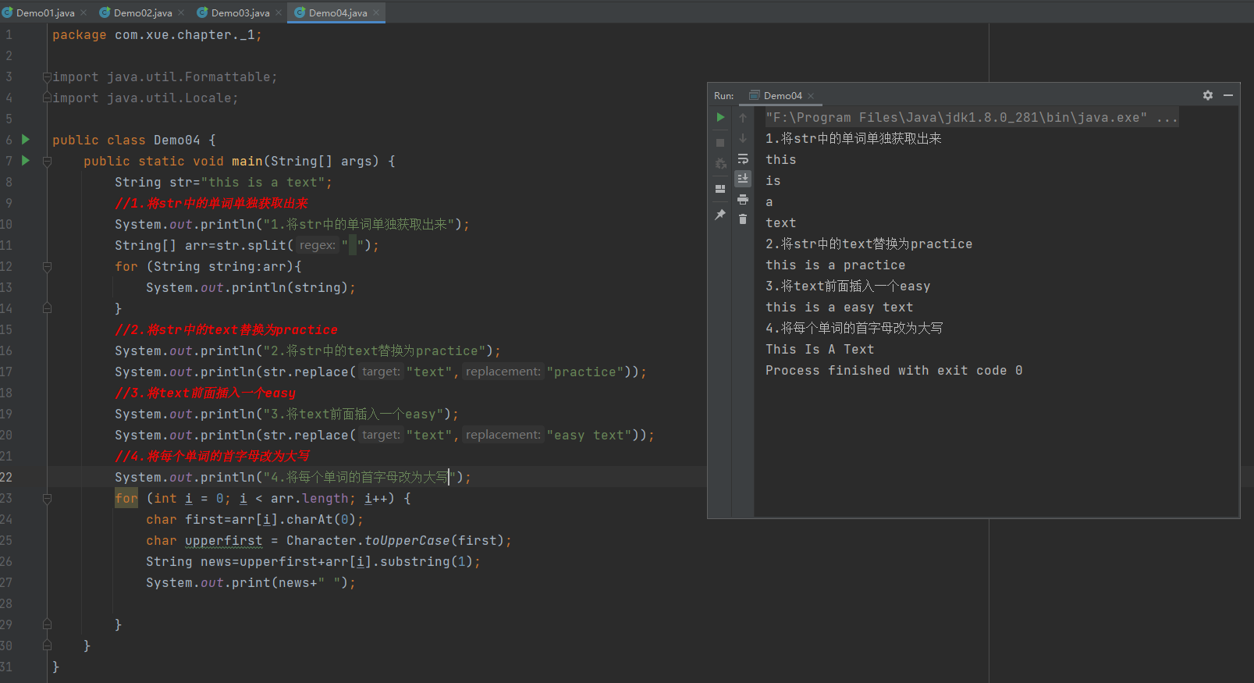Image resolution: width=1254 pixels, height=683 pixels.
Task: Toggle Pin Tab in the Run panel
Action: (x=720, y=215)
